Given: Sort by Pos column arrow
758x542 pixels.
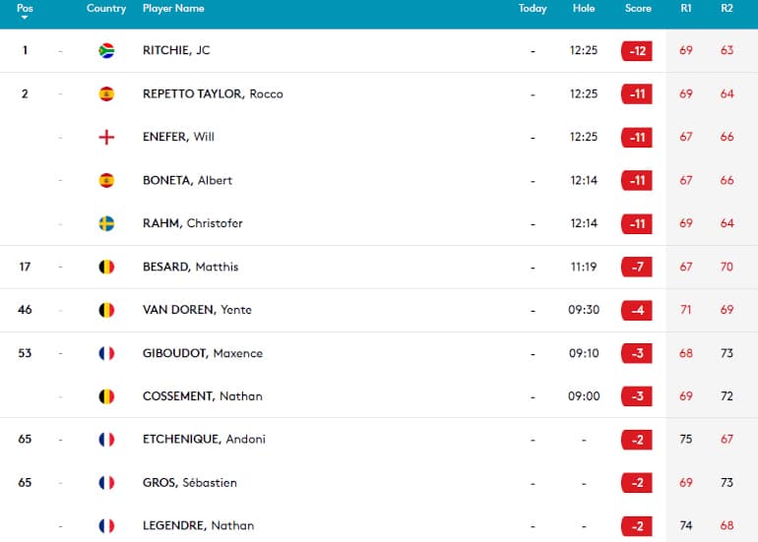Looking at the screenshot, I should coord(25,18).
